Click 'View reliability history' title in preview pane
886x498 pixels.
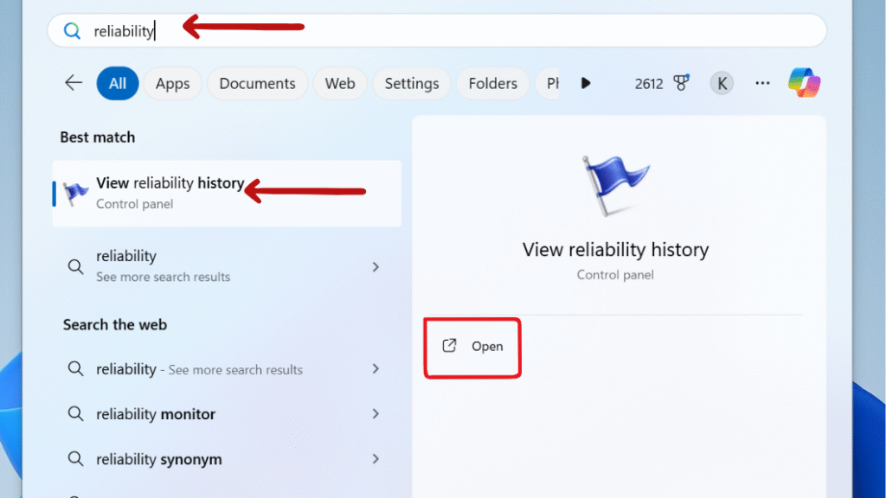pyautogui.click(x=615, y=249)
